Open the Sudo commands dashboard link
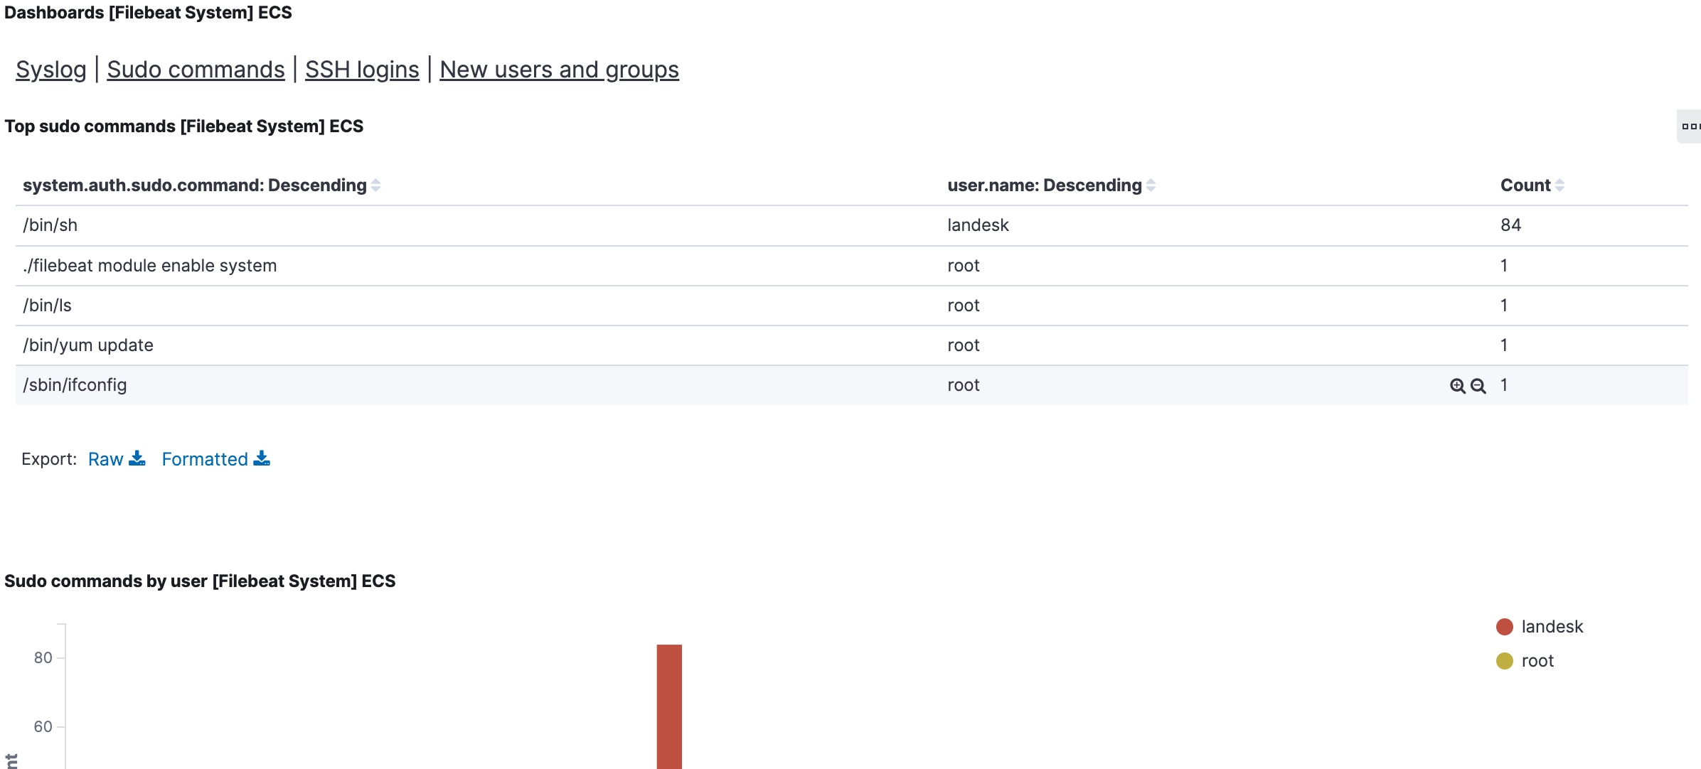The image size is (1701, 769). pyautogui.click(x=196, y=70)
